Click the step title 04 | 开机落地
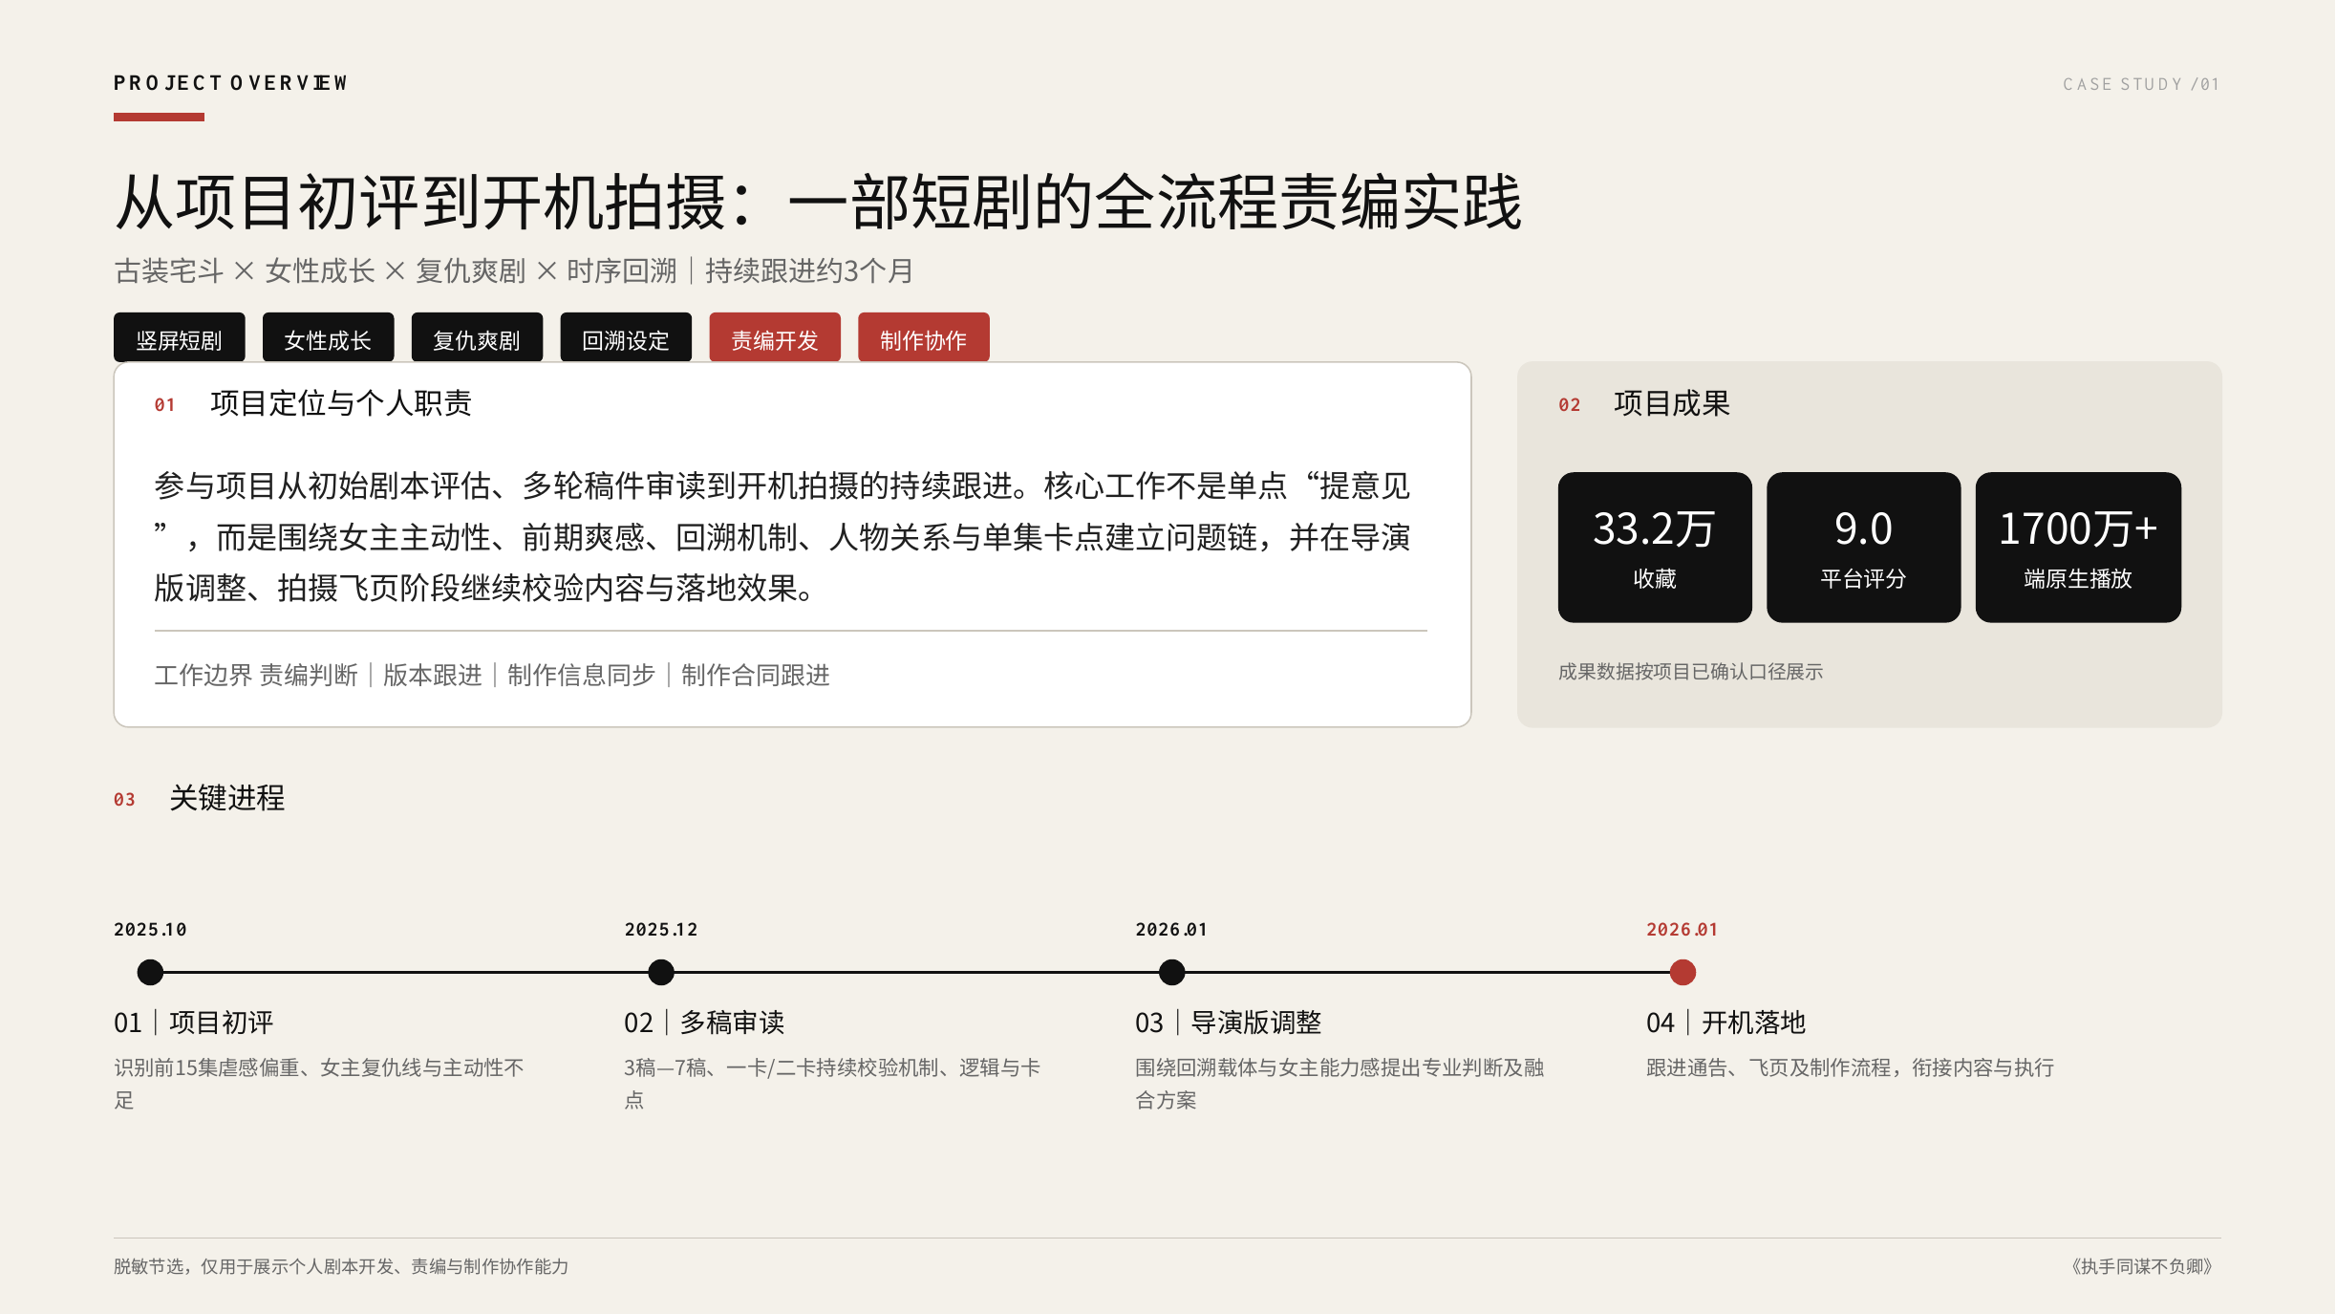2336x1314 pixels. (x=1726, y=1023)
